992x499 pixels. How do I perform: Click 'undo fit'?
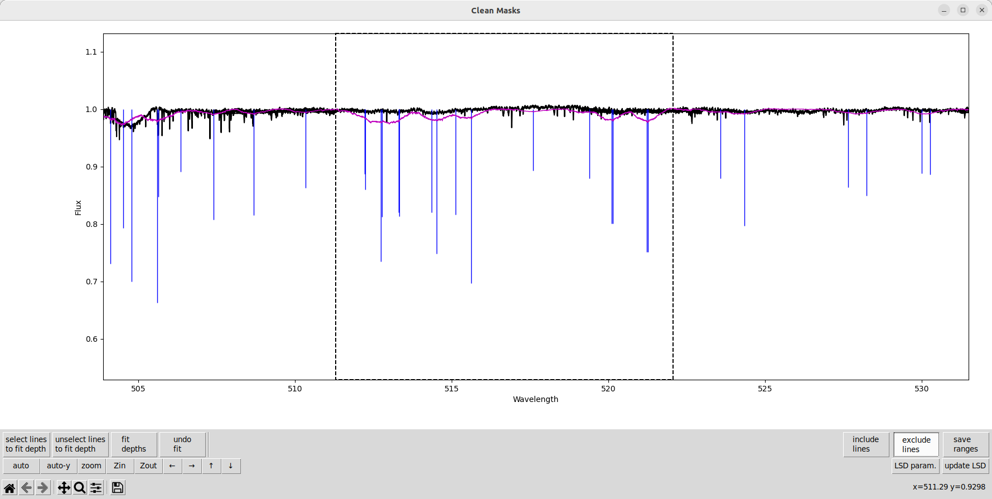[x=182, y=444]
